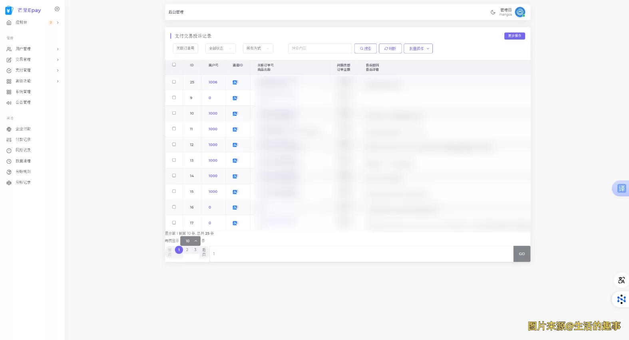Select the checkbox for row ID 17
Screen dimensions: 629x340
pos(174,223)
